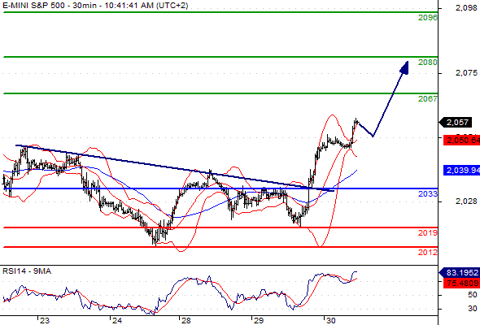Click the blue 2,039.94 moving average tag

[x=461, y=170]
